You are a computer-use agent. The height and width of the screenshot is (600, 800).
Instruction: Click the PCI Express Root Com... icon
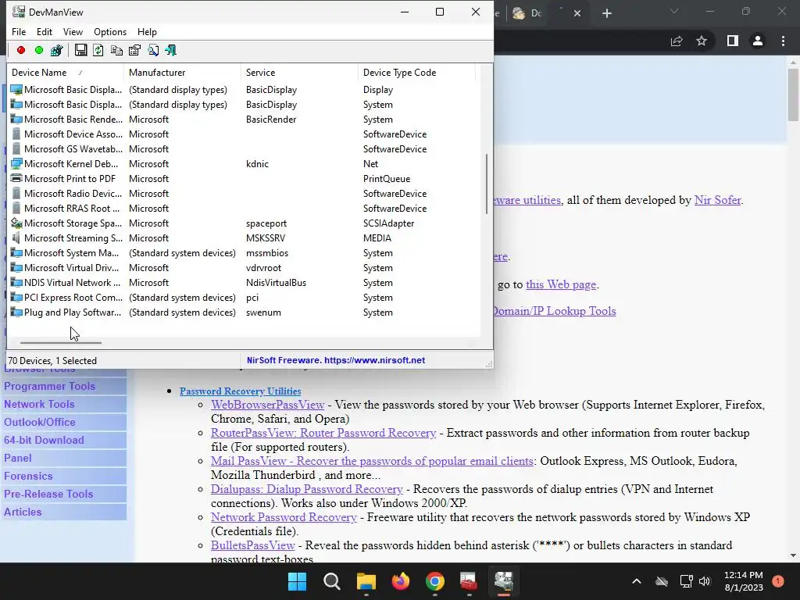click(16, 298)
